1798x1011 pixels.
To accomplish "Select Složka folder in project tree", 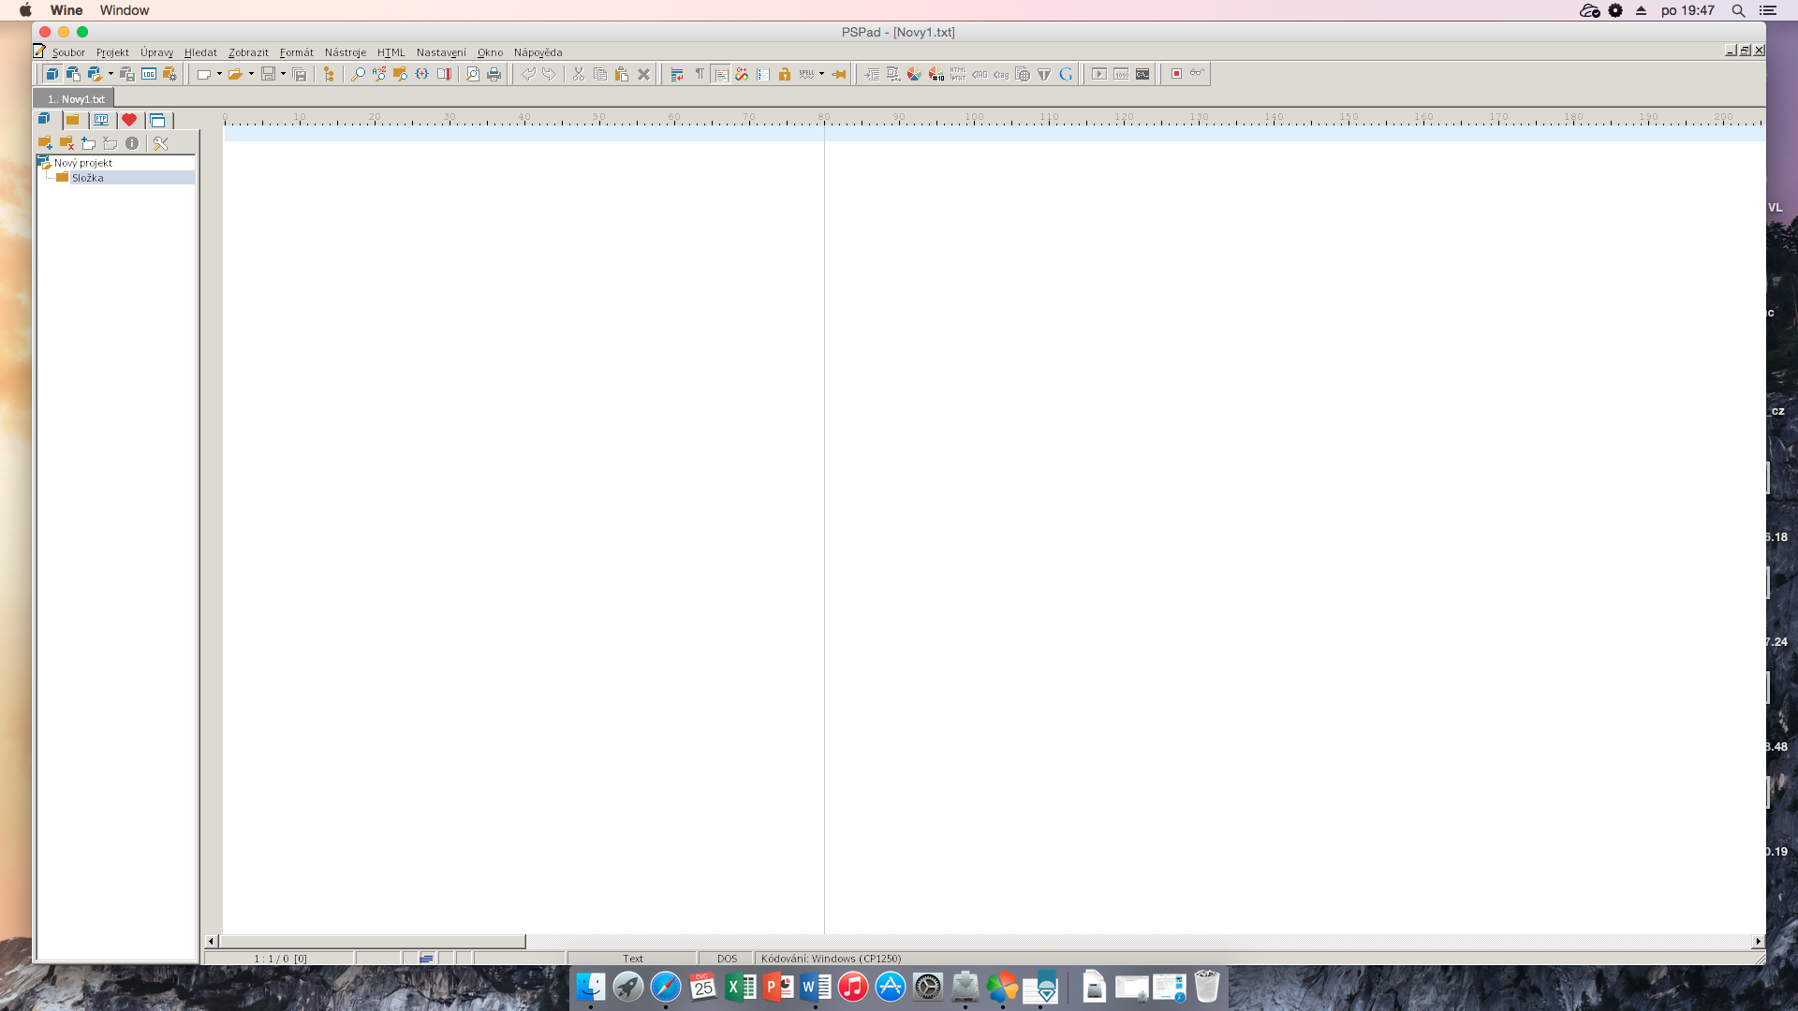I will point(87,178).
